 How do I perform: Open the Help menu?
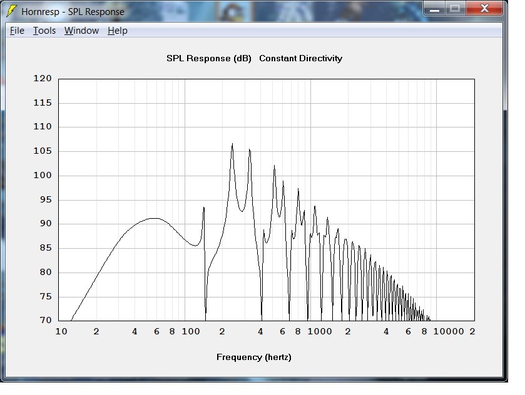point(118,31)
